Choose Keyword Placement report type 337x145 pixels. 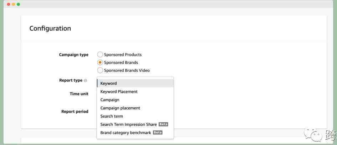[135, 91]
